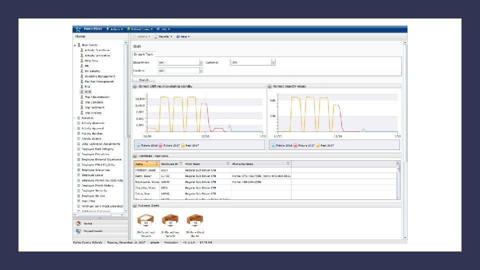480x270 pixels.
Task: Open Shifts without Route alert box
Action: (x=194, y=220)
